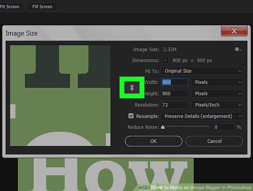Viewport: 253px width, 191px height.
Task: Expand the Dimensions units dropdown arrow
Action: 165,61
